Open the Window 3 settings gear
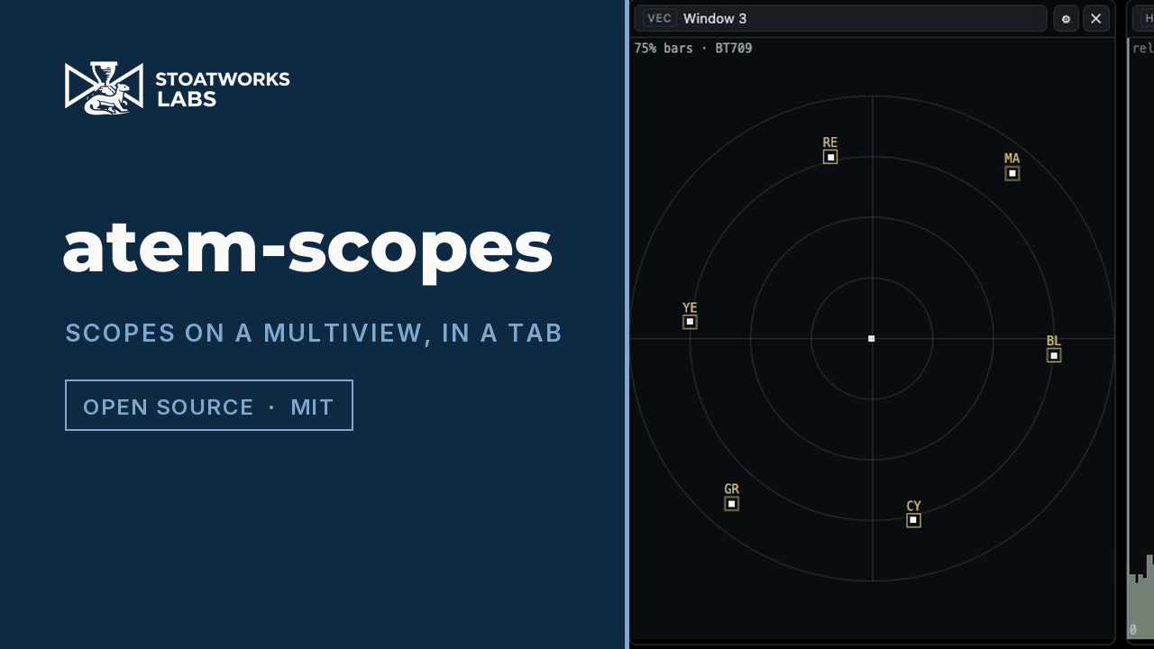The height and width of the screenshot is (649, 1154). (1067, 19)
